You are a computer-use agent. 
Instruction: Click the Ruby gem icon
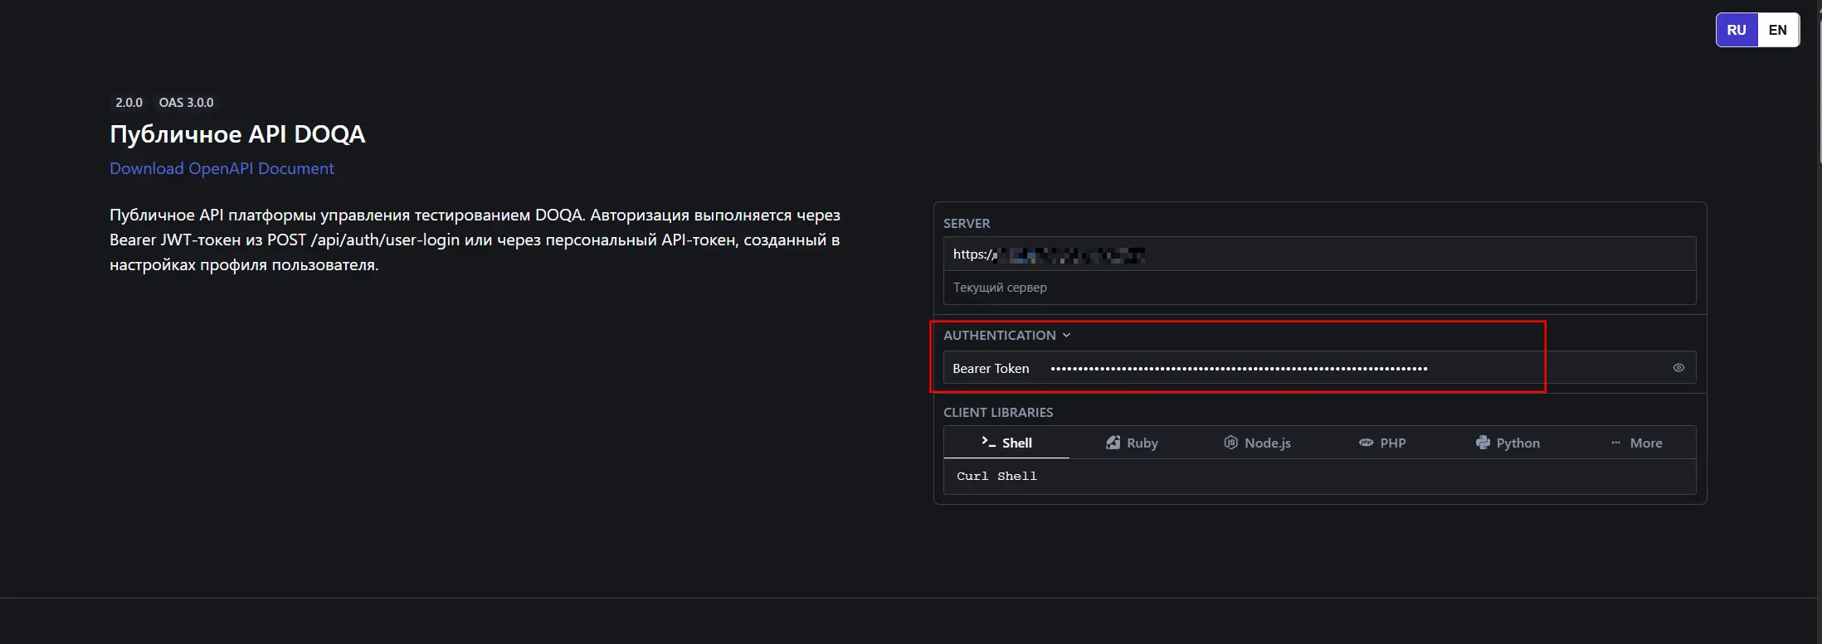[x=1113, y=443]
